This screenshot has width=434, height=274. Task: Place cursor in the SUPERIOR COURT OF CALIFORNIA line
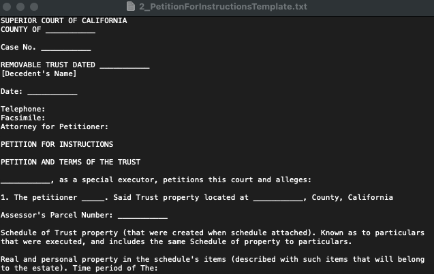coord(63,20)
